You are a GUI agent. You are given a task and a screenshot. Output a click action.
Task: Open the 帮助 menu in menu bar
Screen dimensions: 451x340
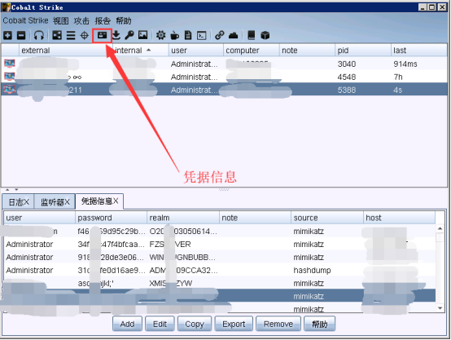124,20
